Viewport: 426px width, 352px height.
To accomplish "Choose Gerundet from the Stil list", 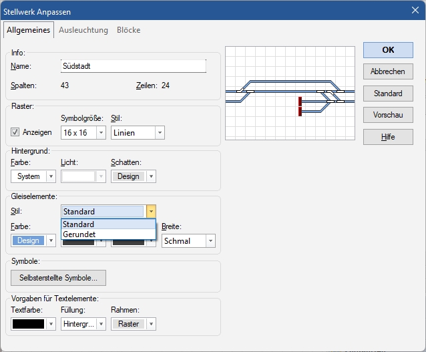I will coord(108,234).
